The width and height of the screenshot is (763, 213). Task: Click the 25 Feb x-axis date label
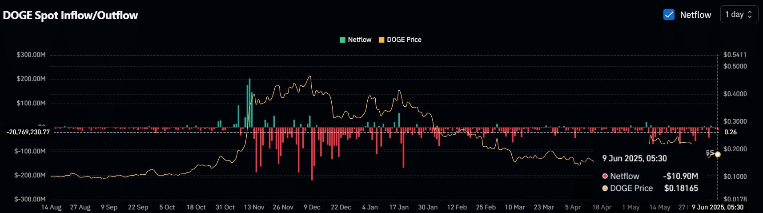[486, 207]
